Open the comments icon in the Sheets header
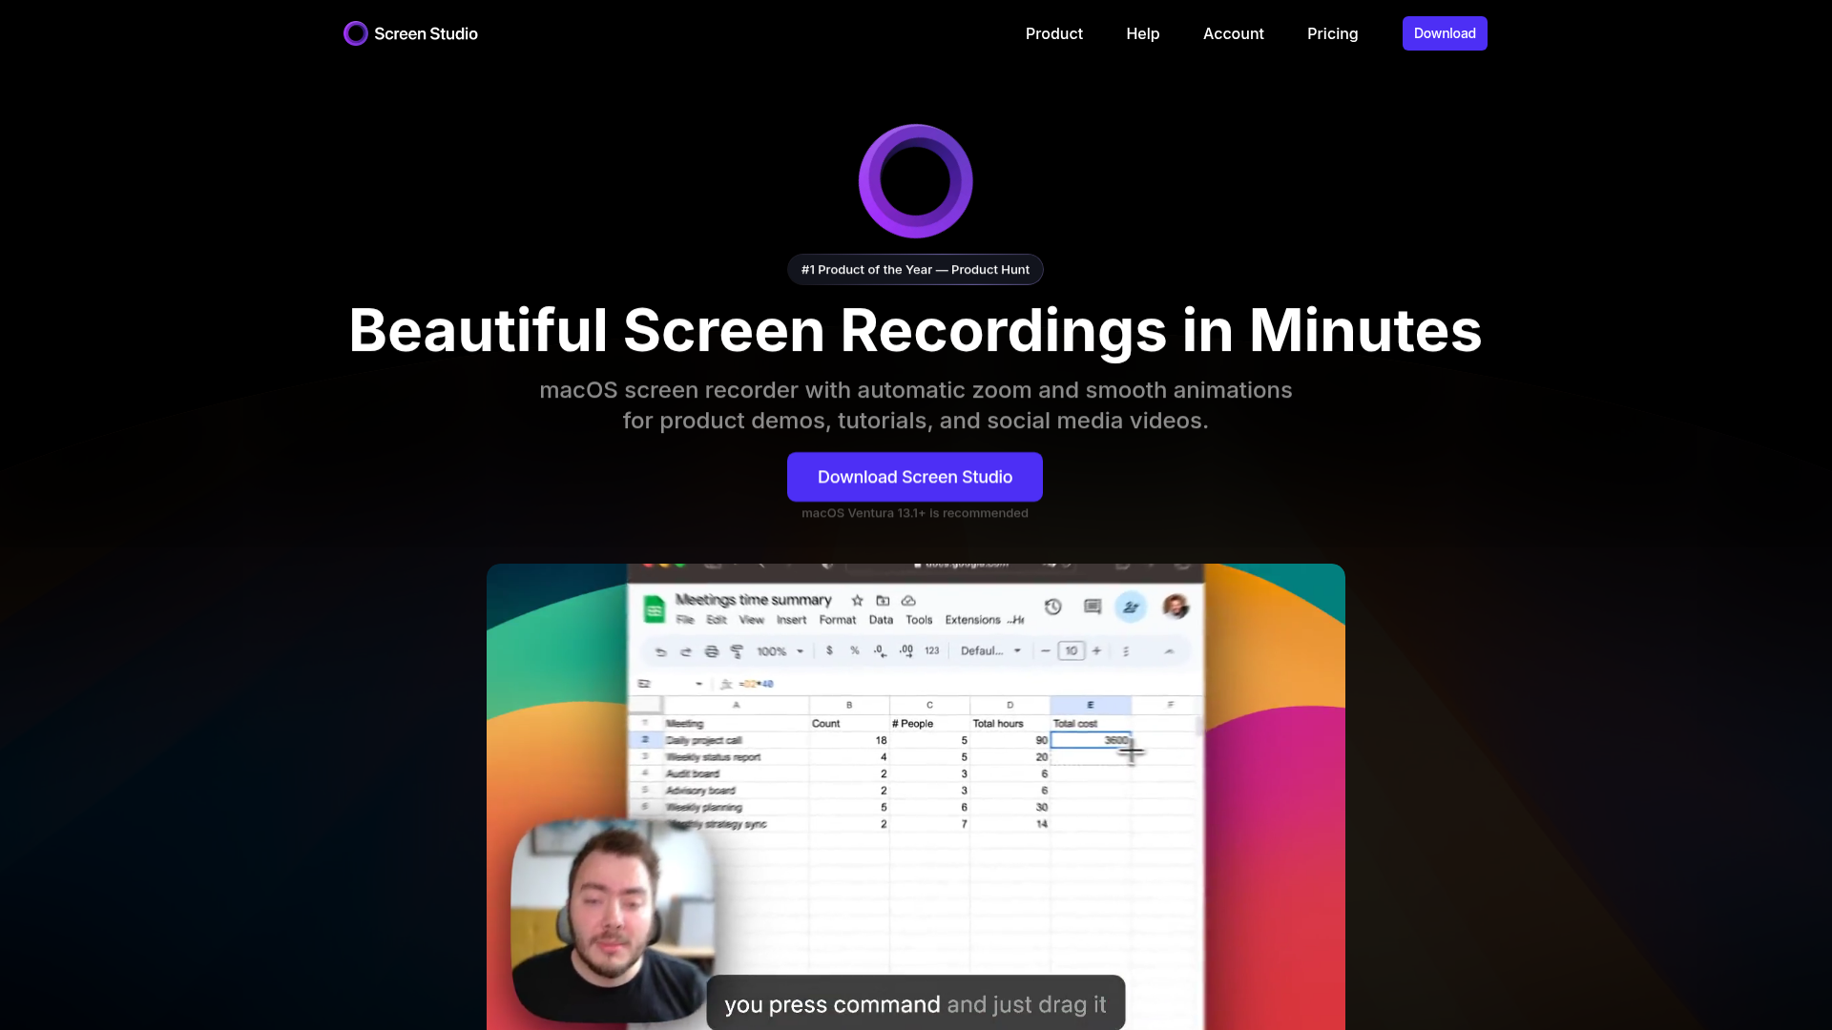This screenshot has width=1832, height=1030. click(1093, 607)
